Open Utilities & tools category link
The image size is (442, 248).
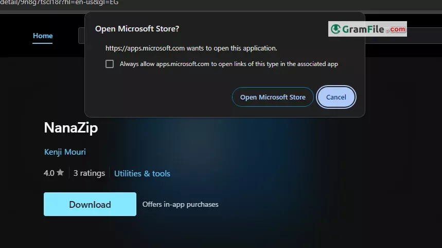(142, 173)
